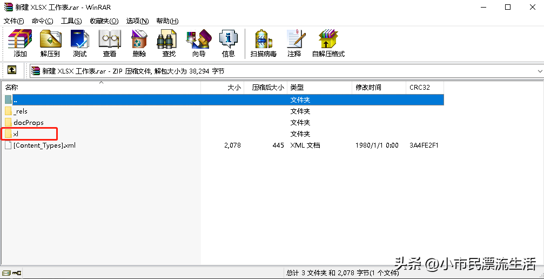Go up one folder level button
544x279 pixels.
click(12, 70)
